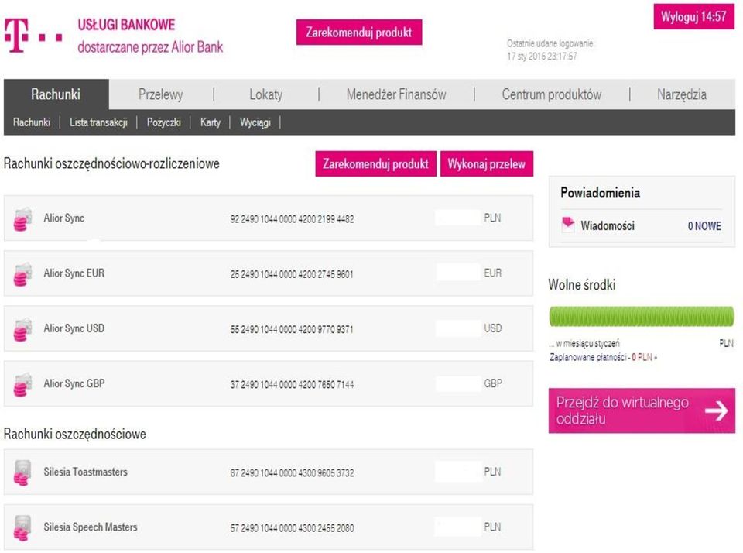The width and height of the screenshot is (743, 553).
Task: Open the Alior Sync USD account name
Action: (x=74, y=328)
